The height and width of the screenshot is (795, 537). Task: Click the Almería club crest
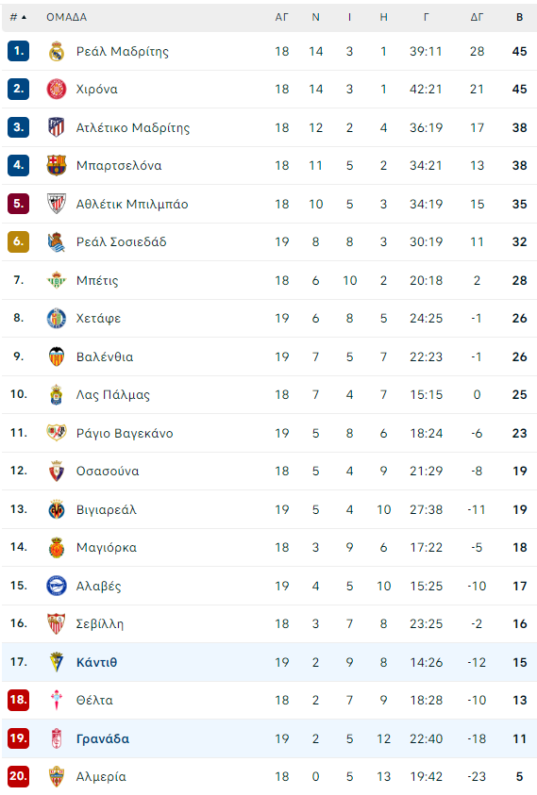(x=57, y=776)
